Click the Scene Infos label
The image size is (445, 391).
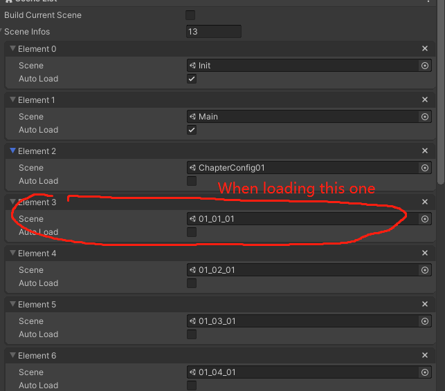(27, 32)
